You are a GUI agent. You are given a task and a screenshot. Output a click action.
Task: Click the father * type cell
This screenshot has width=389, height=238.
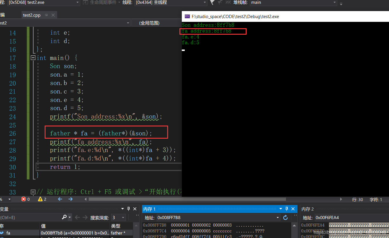tap(121, 233)
